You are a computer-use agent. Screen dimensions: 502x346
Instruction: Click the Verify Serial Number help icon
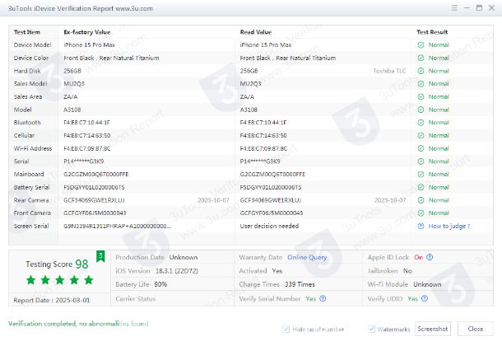(323, 298)
